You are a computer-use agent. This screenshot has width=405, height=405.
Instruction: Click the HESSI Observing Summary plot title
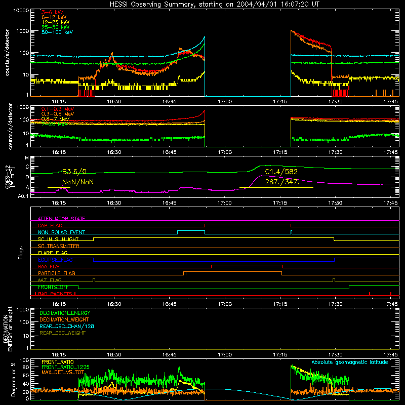214,5
